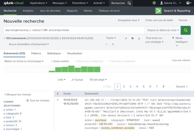Image resolution: width=194 pixels, height=131 pixels.
Task: Go to results page 8
Action: [163, 86]
